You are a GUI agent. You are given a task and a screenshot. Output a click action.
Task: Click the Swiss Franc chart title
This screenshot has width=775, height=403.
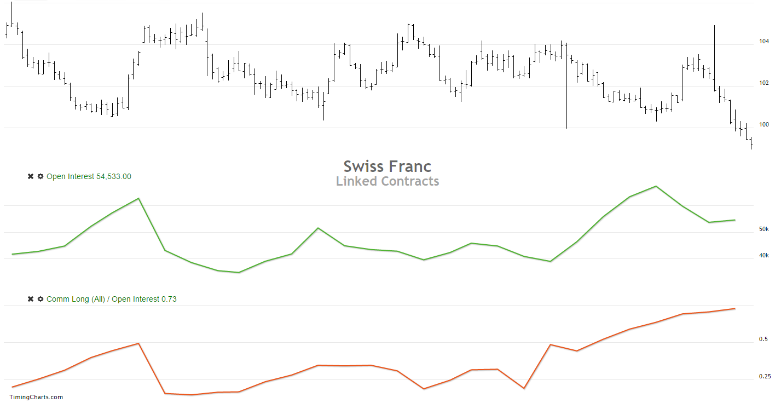click(x=387, y=166)
